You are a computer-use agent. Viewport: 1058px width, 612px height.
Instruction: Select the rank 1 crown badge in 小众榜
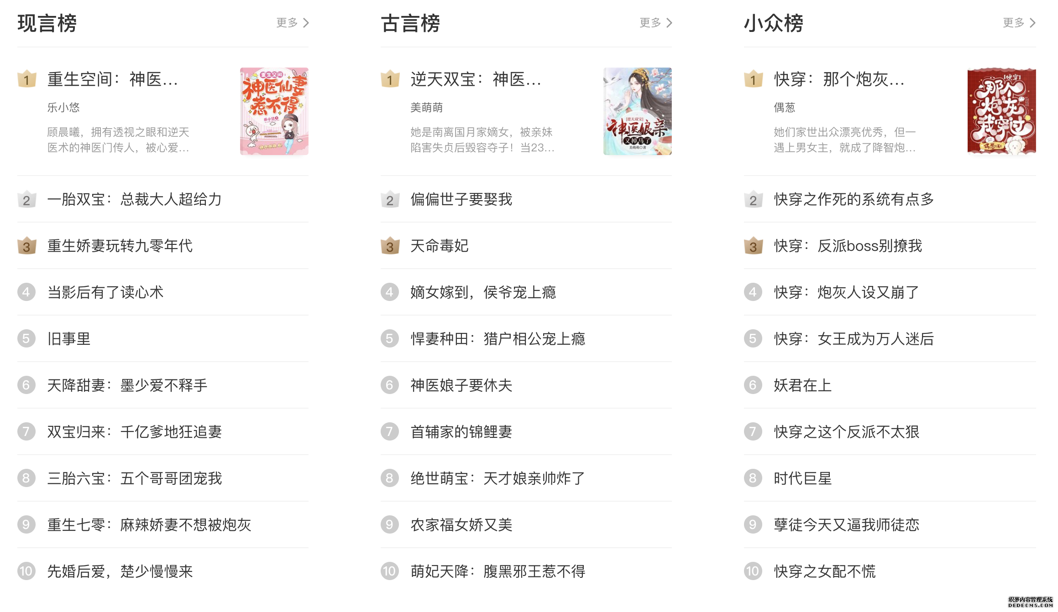753,80
